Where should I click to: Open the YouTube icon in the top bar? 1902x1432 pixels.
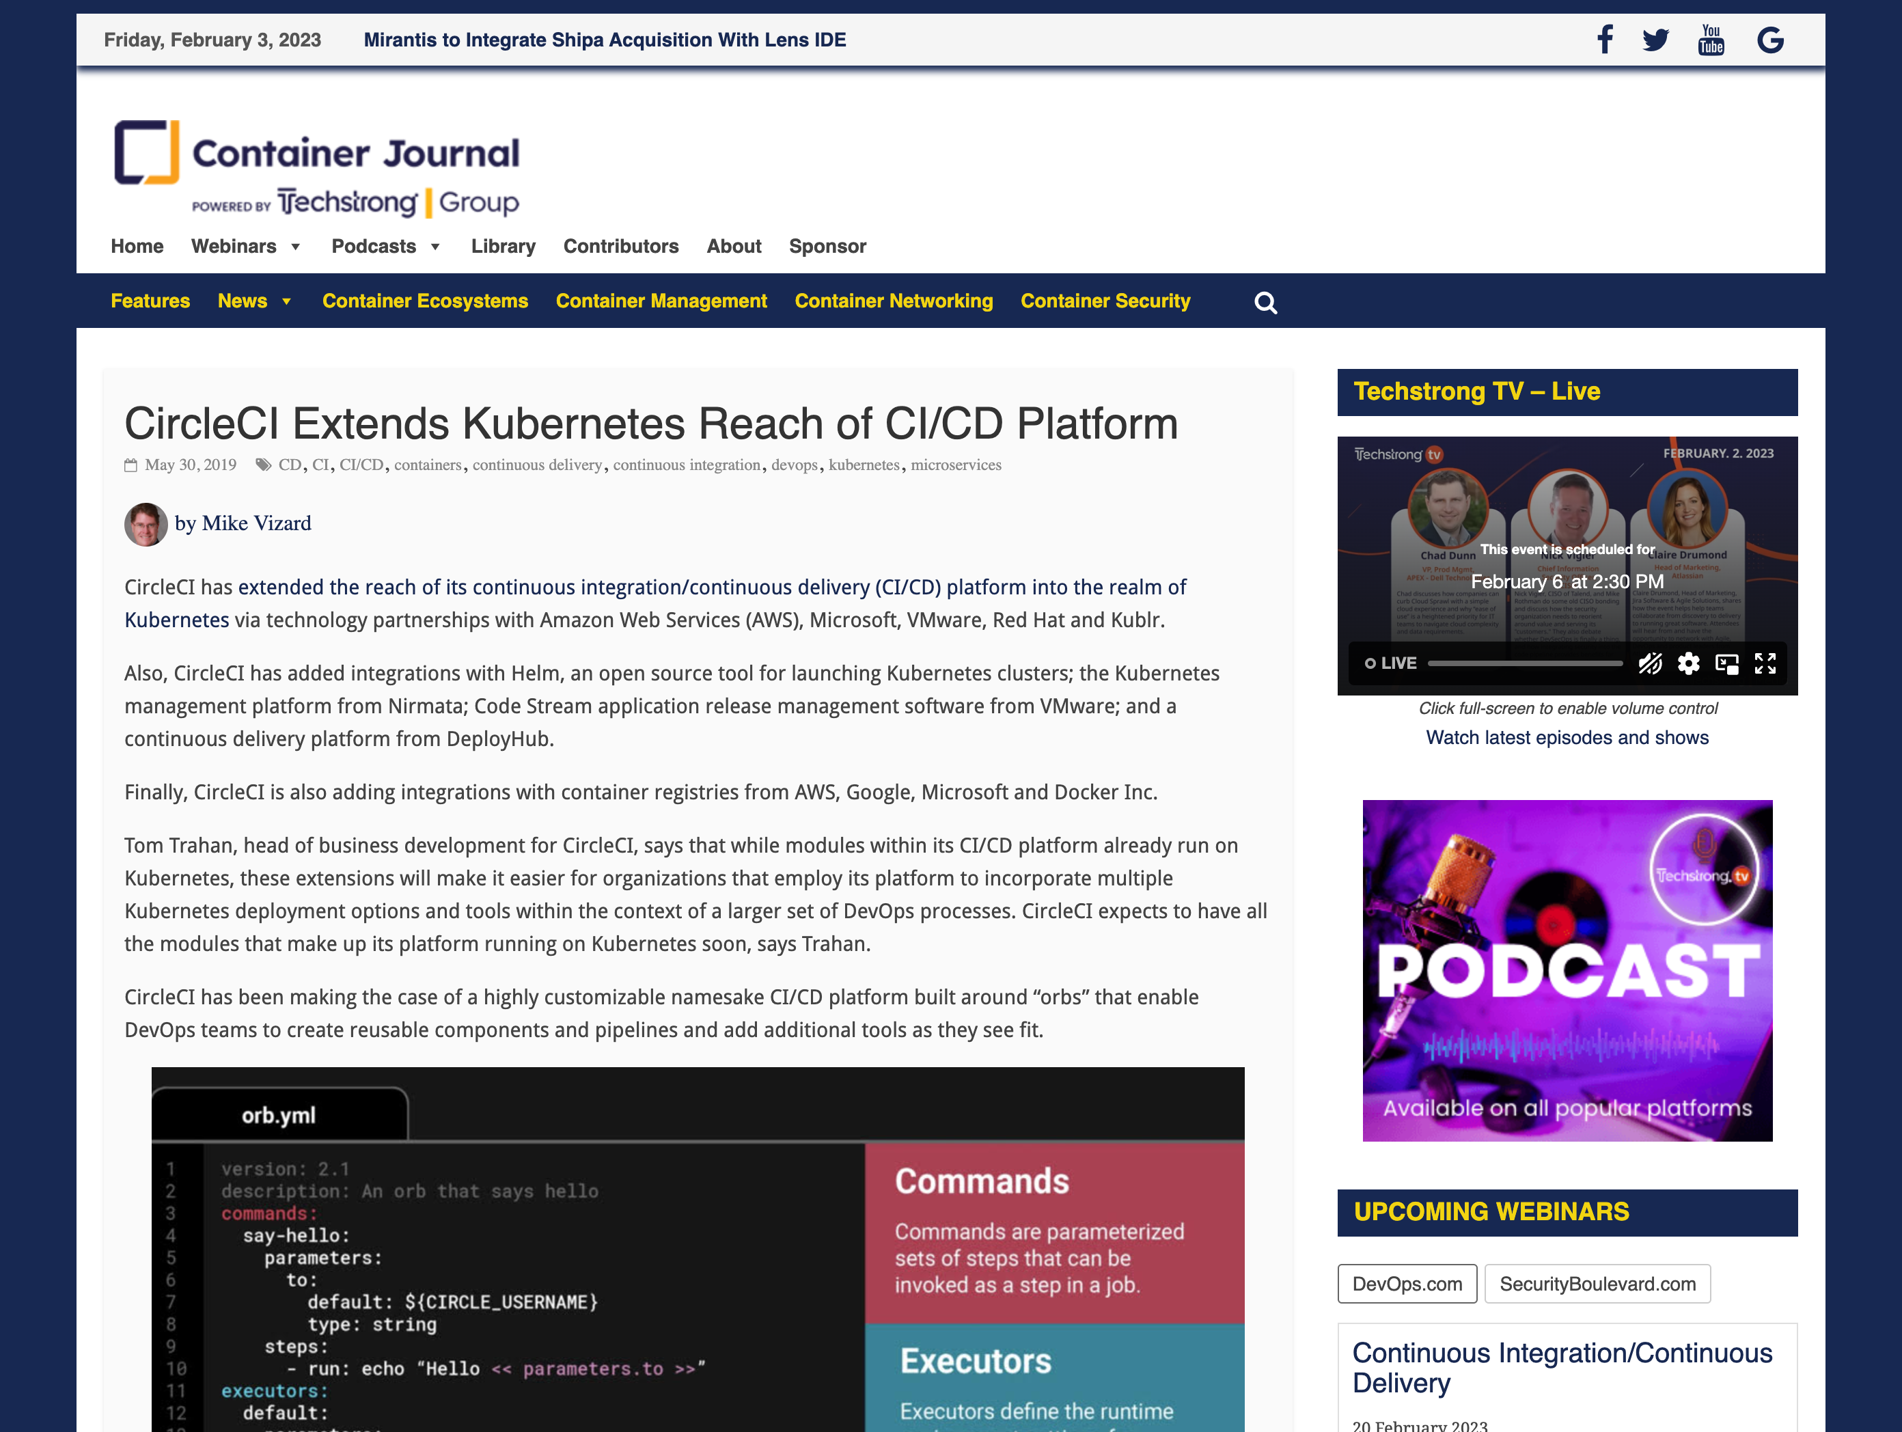click(1711, 40)
